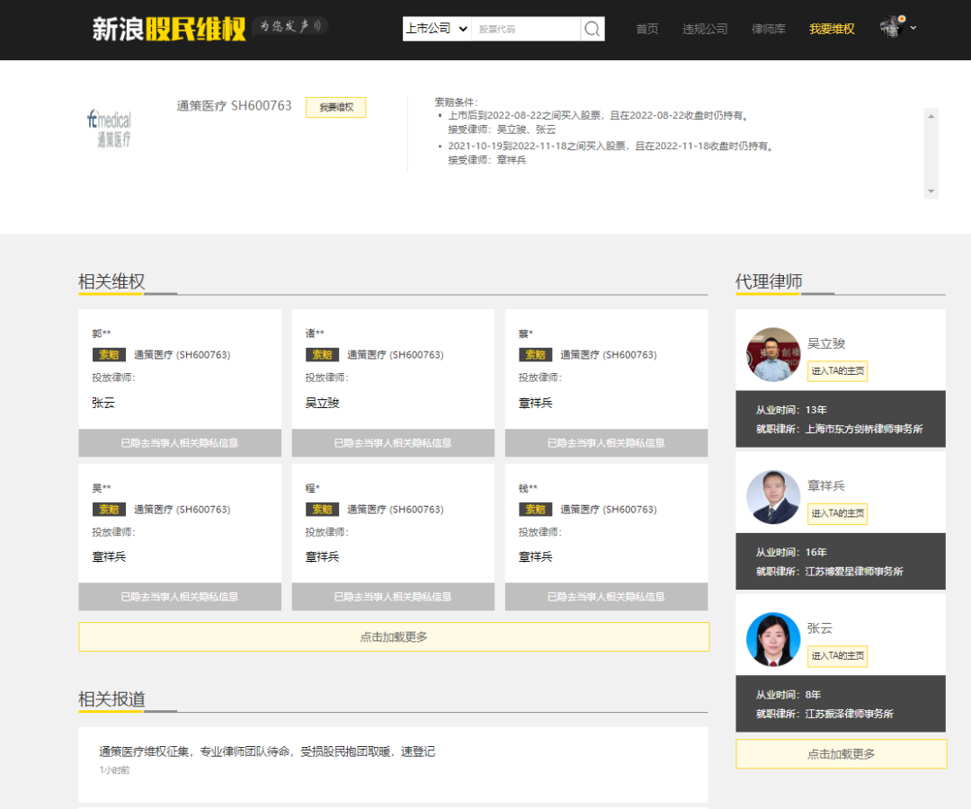Click 已隐去当事人相关隐私信息 bar on 诸** card
Viewport: 971px width, 809px height.
coord(393,442)
